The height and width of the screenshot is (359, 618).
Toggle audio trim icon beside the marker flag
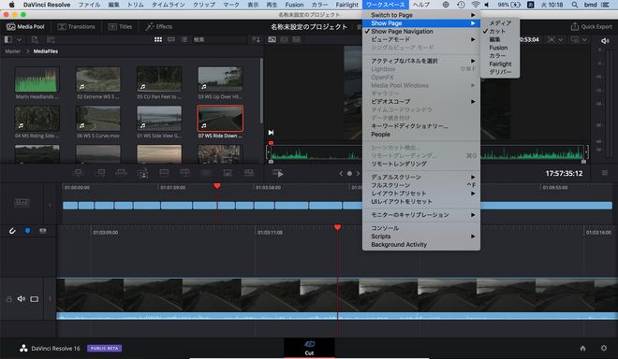42,231
